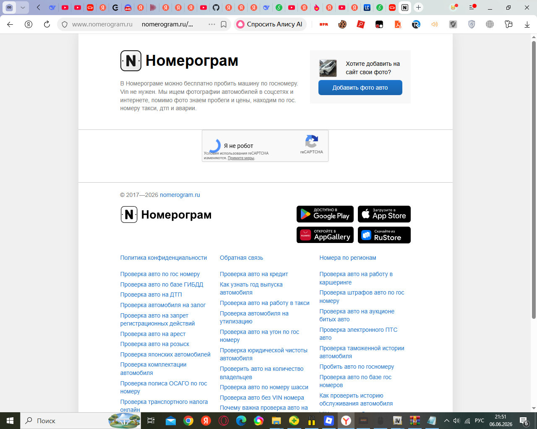Expand the browser tab list chevron

pyautogui.click(x=23, y=8)
